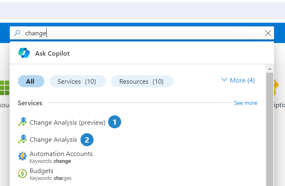Click the search magnifier icon
The width and height of the screenshot is (285, 186).
tap(17, 33)
